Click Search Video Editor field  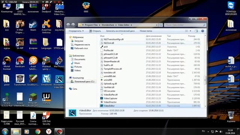click(x=185, y=25)
